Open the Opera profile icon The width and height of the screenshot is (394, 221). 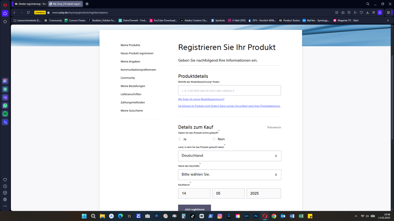coord(380,12)
